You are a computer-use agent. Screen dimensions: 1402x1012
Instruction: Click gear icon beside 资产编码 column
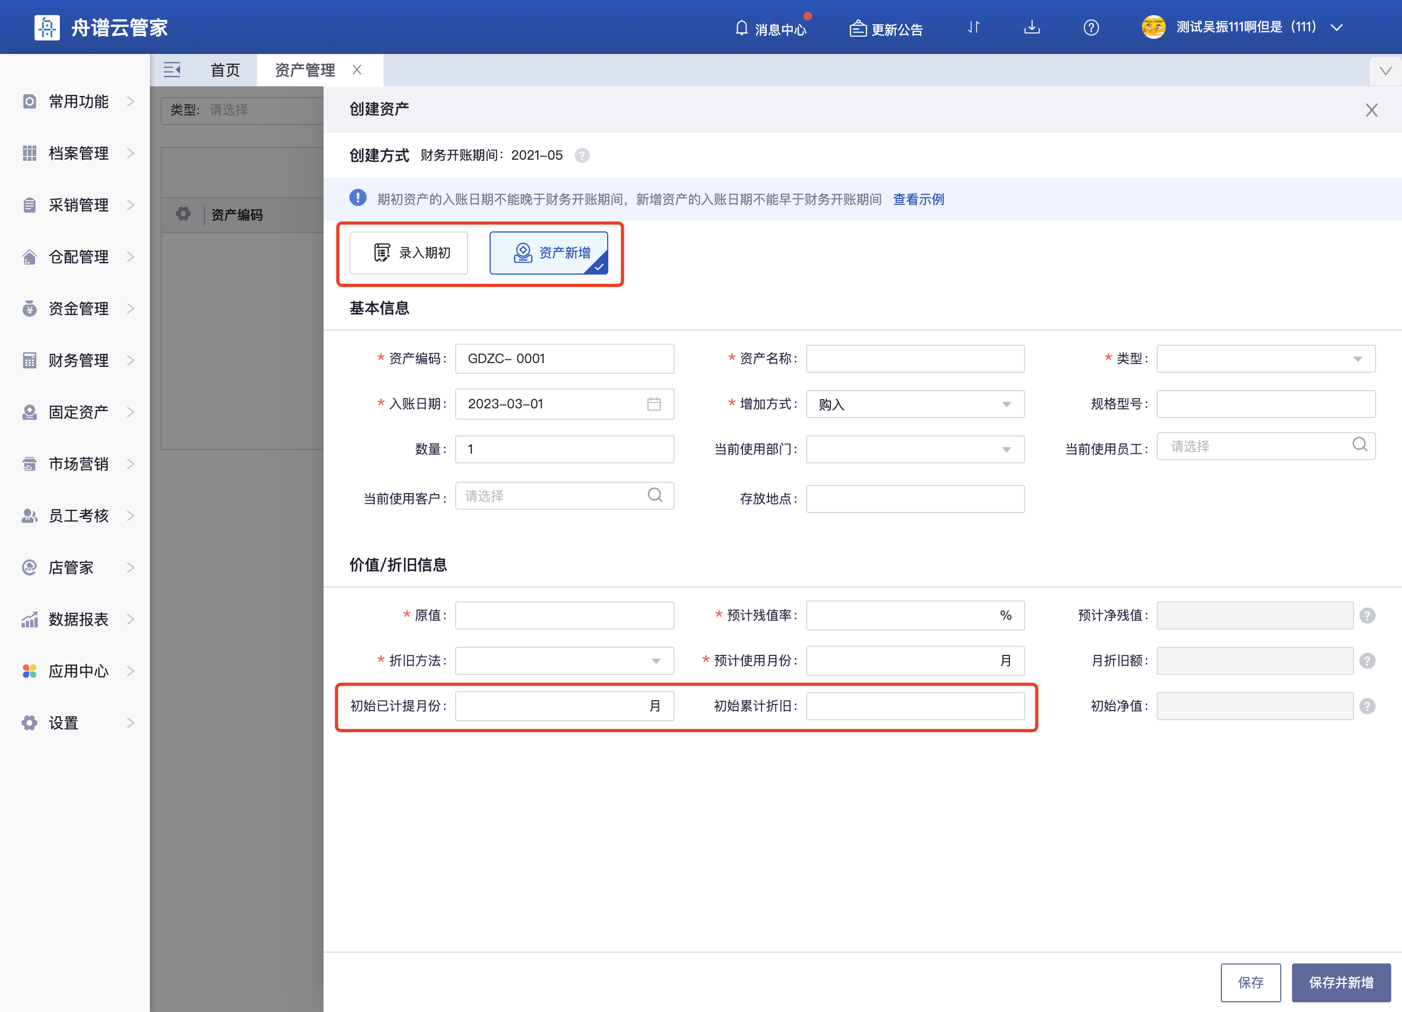183,214
